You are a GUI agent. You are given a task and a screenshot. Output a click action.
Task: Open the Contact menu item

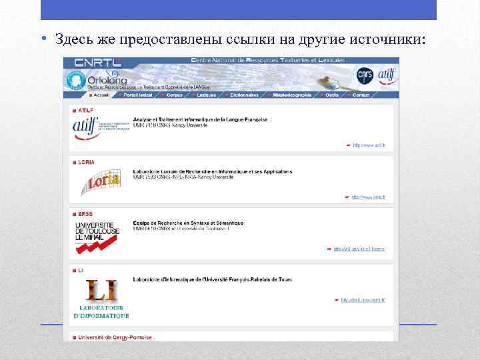pos(361,95)
